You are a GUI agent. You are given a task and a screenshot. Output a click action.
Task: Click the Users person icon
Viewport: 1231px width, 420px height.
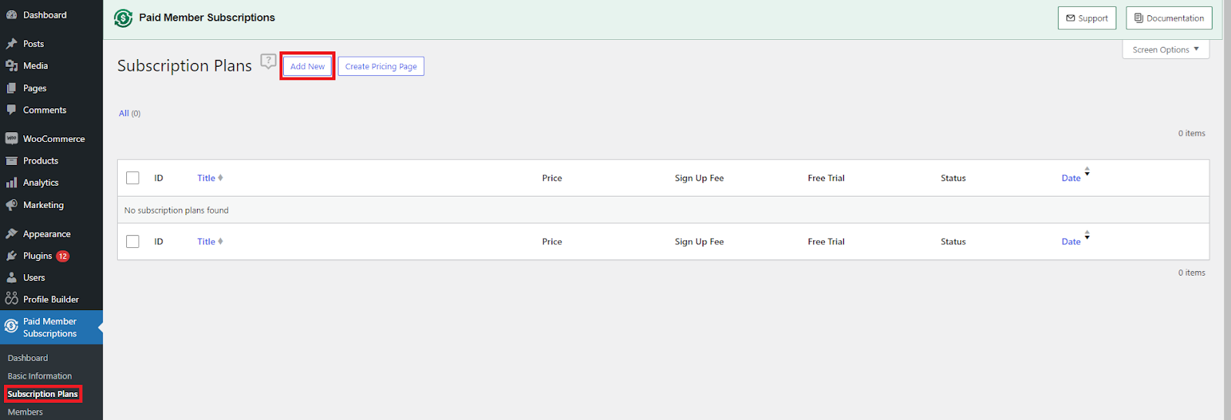(12, 278)
